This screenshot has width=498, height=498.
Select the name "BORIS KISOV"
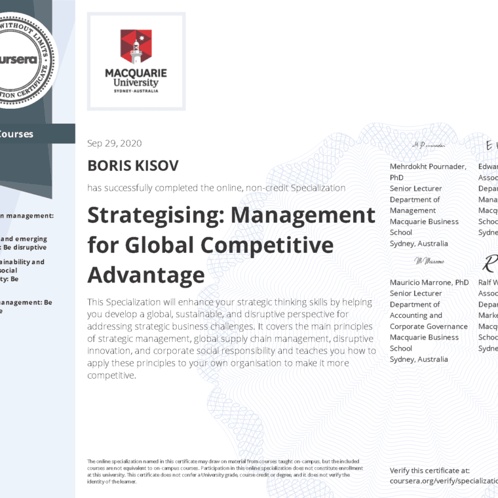pos(133,166)
